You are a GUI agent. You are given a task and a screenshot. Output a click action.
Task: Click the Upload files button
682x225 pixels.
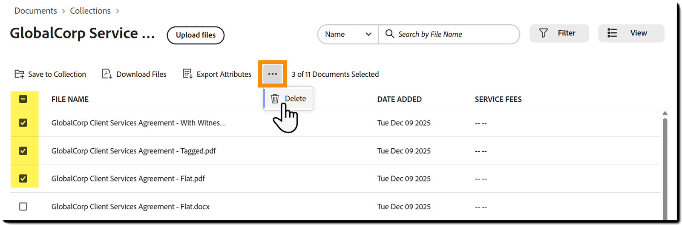tap(196, 35)
